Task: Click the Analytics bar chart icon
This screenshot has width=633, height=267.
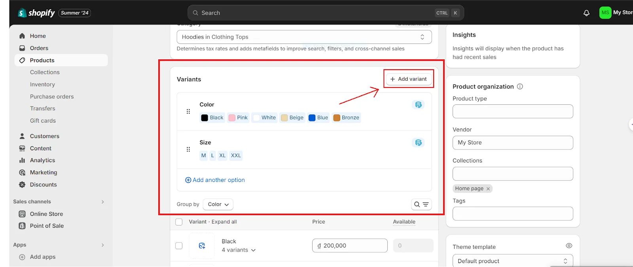Action: tap(22, 160)
